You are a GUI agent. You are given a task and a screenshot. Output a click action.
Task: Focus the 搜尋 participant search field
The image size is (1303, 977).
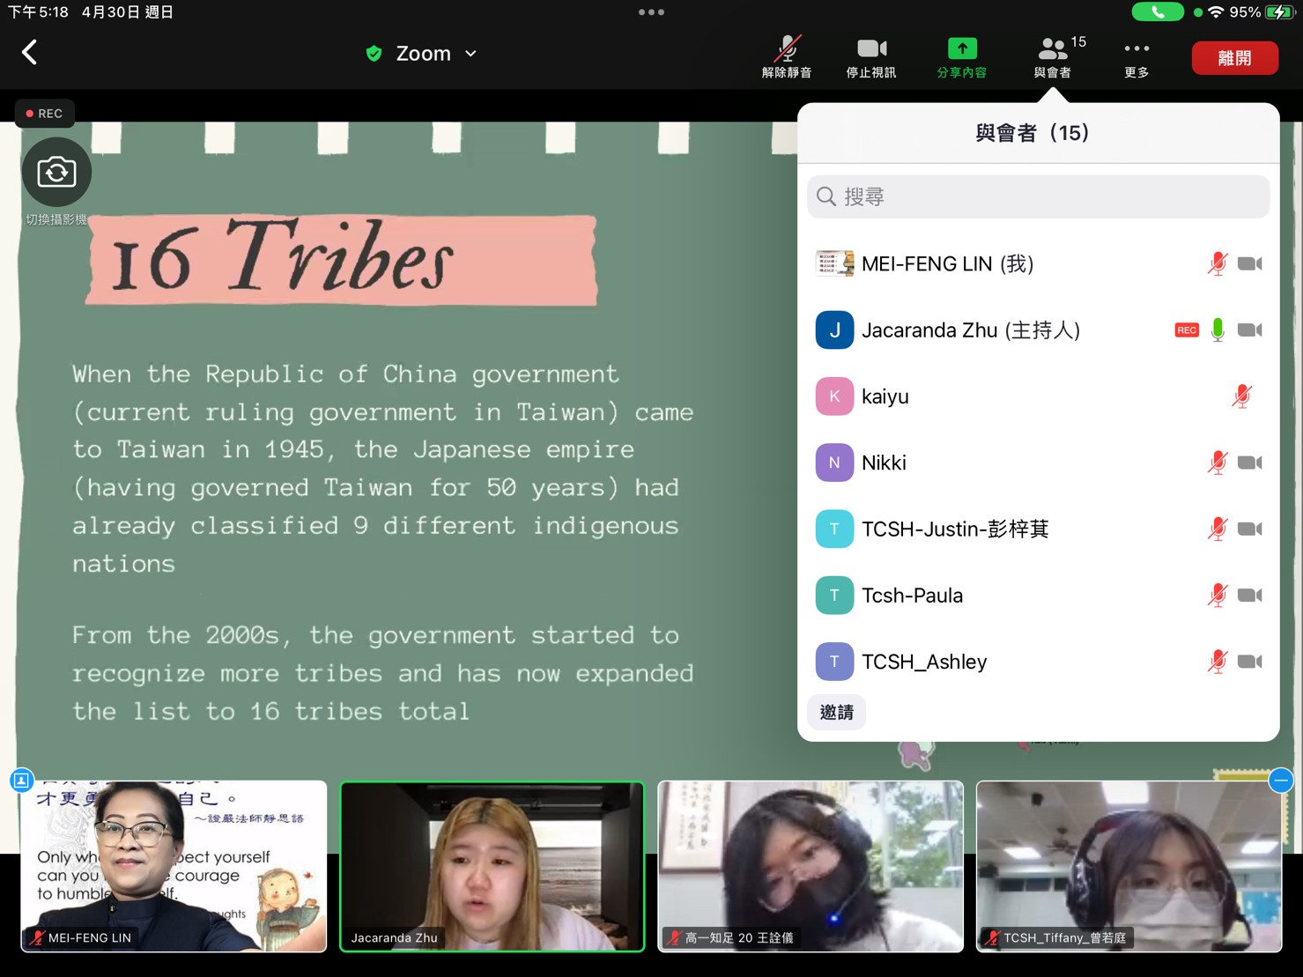point(1038,196)
